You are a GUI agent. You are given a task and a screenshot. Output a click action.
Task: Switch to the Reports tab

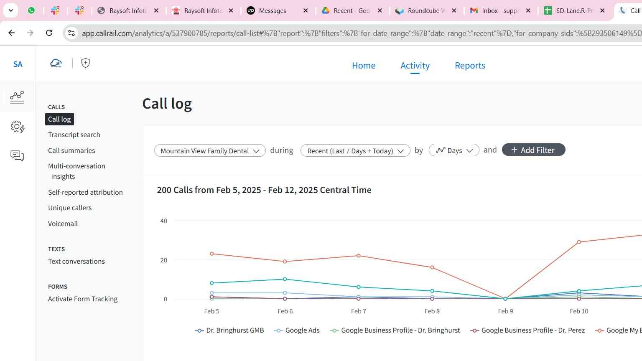[x=470, y=66]
